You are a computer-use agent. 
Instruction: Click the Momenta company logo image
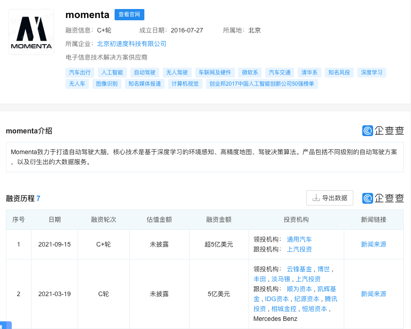point(31,32)
